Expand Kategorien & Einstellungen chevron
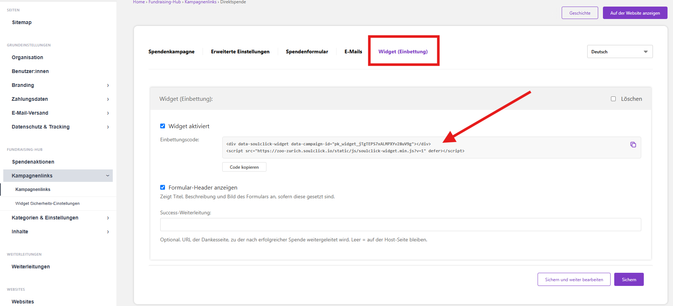 pos(108,218)
